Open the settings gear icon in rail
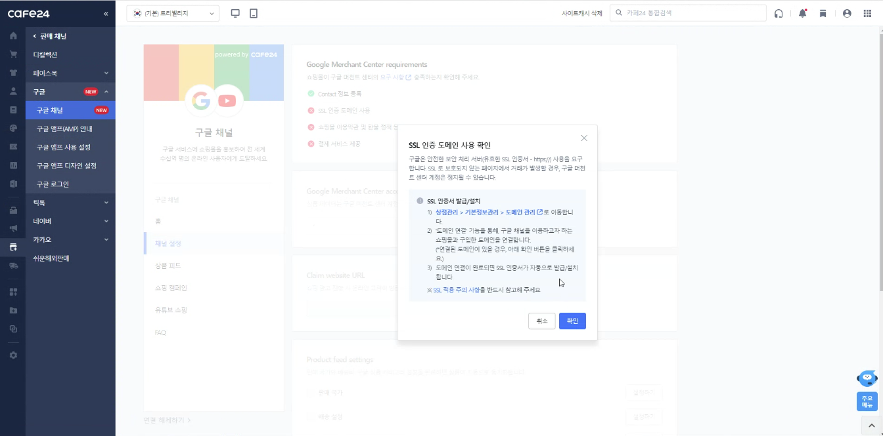883x436 pixels. click(x=13, y=355)
